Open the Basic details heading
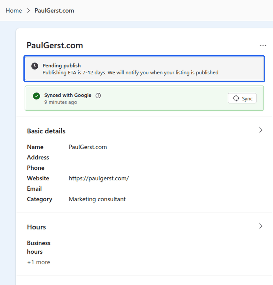The image size is (273, 285). point(46,131)
